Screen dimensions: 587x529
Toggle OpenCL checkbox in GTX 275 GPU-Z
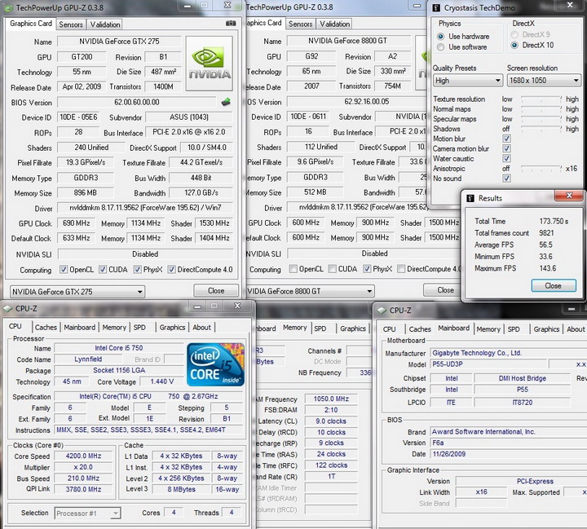64,270
